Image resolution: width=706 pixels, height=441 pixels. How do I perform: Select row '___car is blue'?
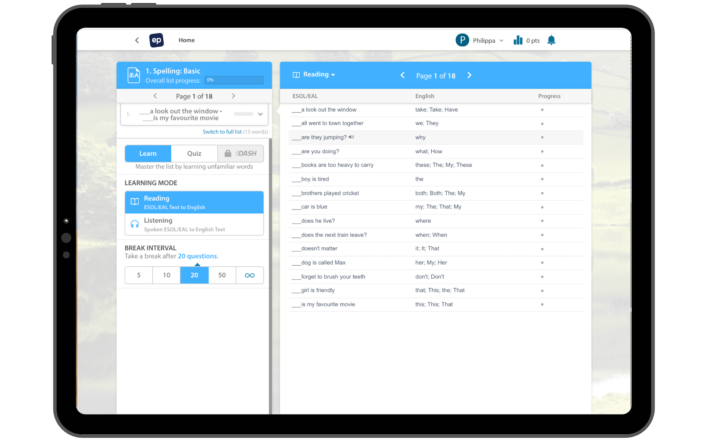point(436,207)
